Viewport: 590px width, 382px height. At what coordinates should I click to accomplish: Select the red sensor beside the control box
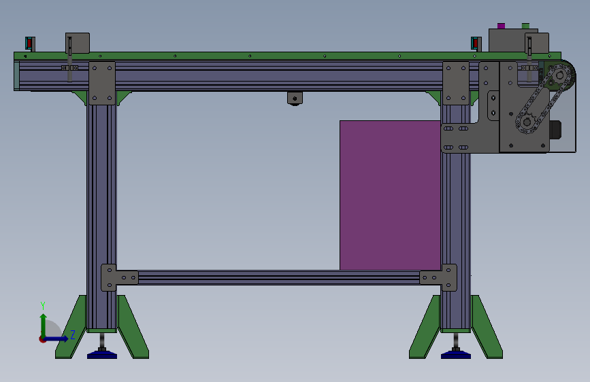[475, 43]
